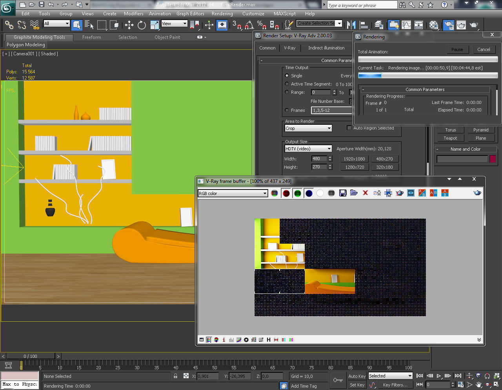Image resolution: width=502 pixels, height=390 pixels.
Task: Toggle the red channel in frame buffer
Action: click(286, 193)
